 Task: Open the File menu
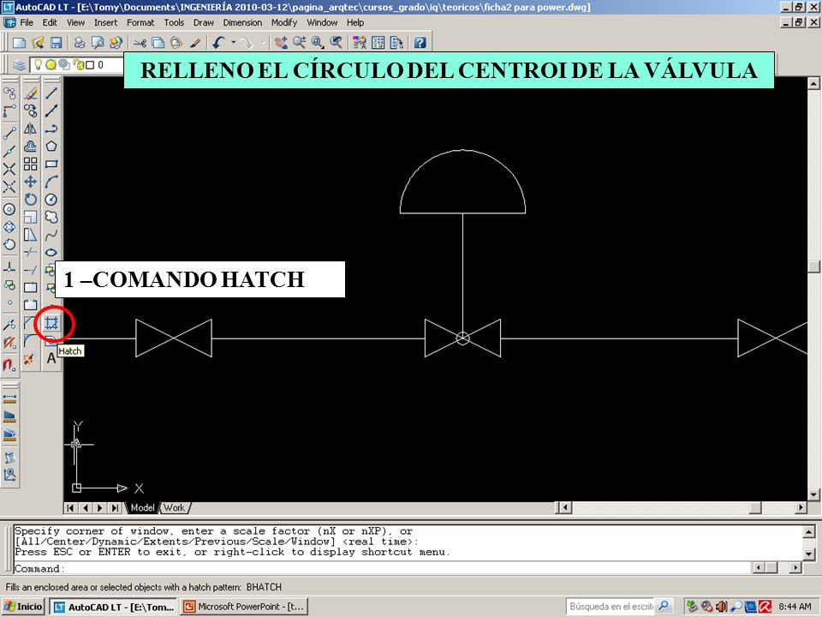click(27, 22)
